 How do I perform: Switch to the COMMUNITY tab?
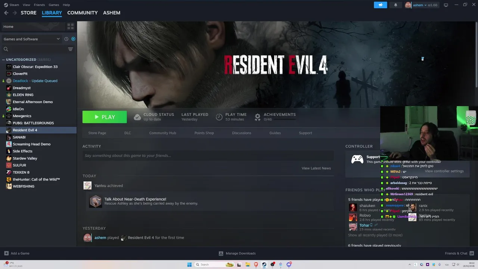pos(83,13)
